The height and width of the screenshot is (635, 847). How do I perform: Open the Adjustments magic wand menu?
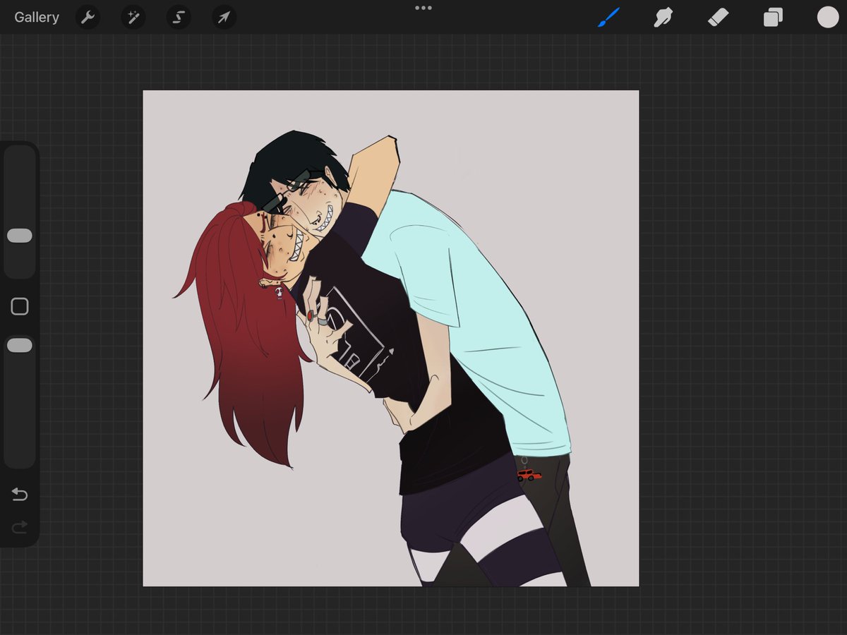pyautogui.click(x=133, y=17)
